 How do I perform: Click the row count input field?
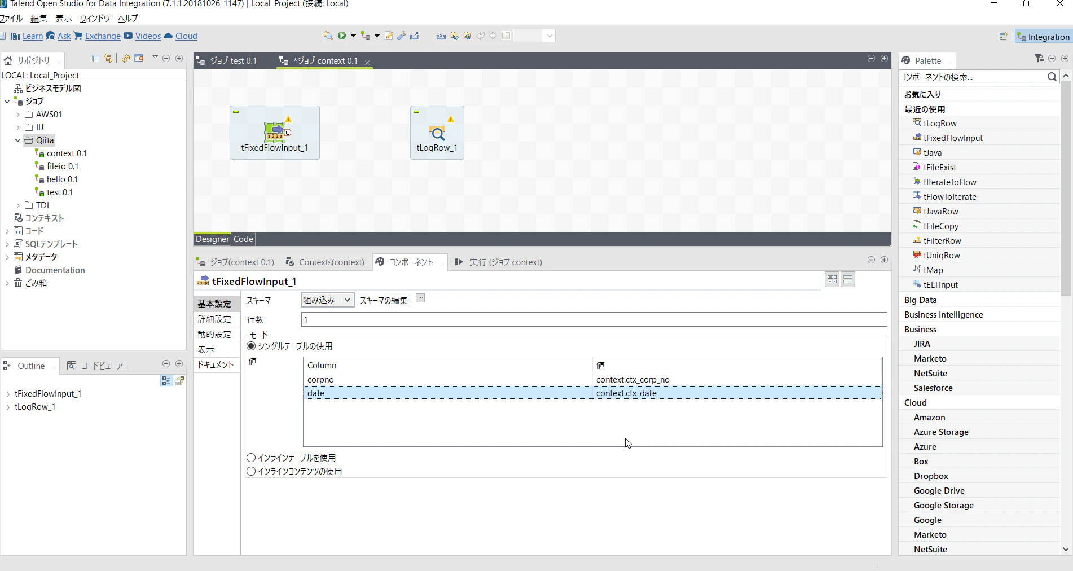click(594, 319)
